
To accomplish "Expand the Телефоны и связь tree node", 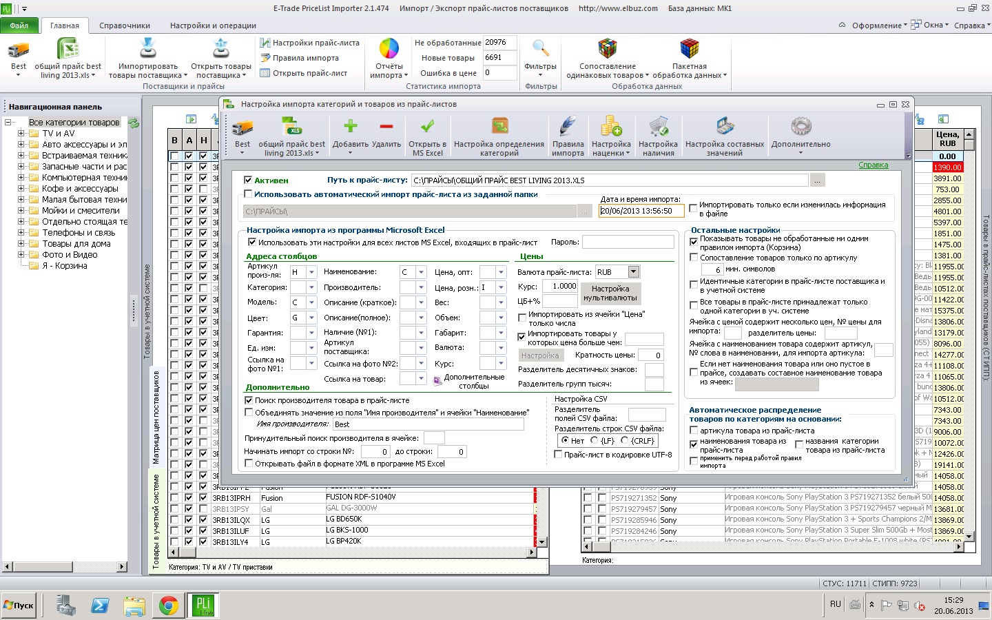I will tap(21, 233).
